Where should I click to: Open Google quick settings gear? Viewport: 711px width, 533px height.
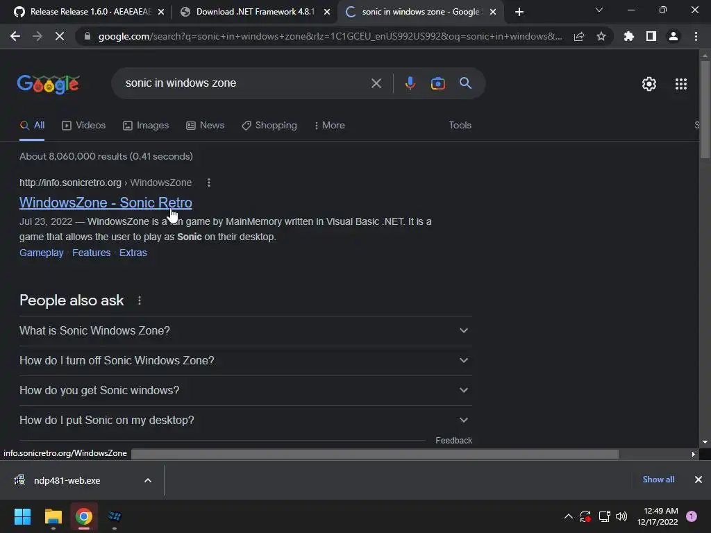tap(649, 84)
